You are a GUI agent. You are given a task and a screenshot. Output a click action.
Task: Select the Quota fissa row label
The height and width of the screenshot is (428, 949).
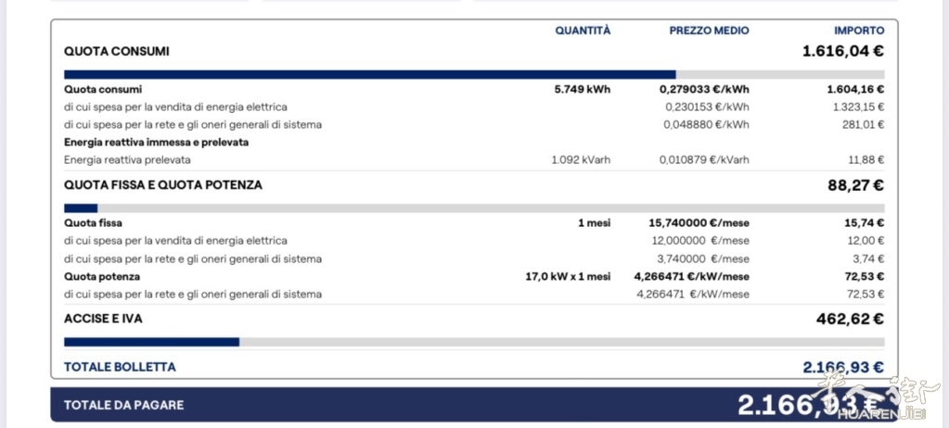point(93,223)
